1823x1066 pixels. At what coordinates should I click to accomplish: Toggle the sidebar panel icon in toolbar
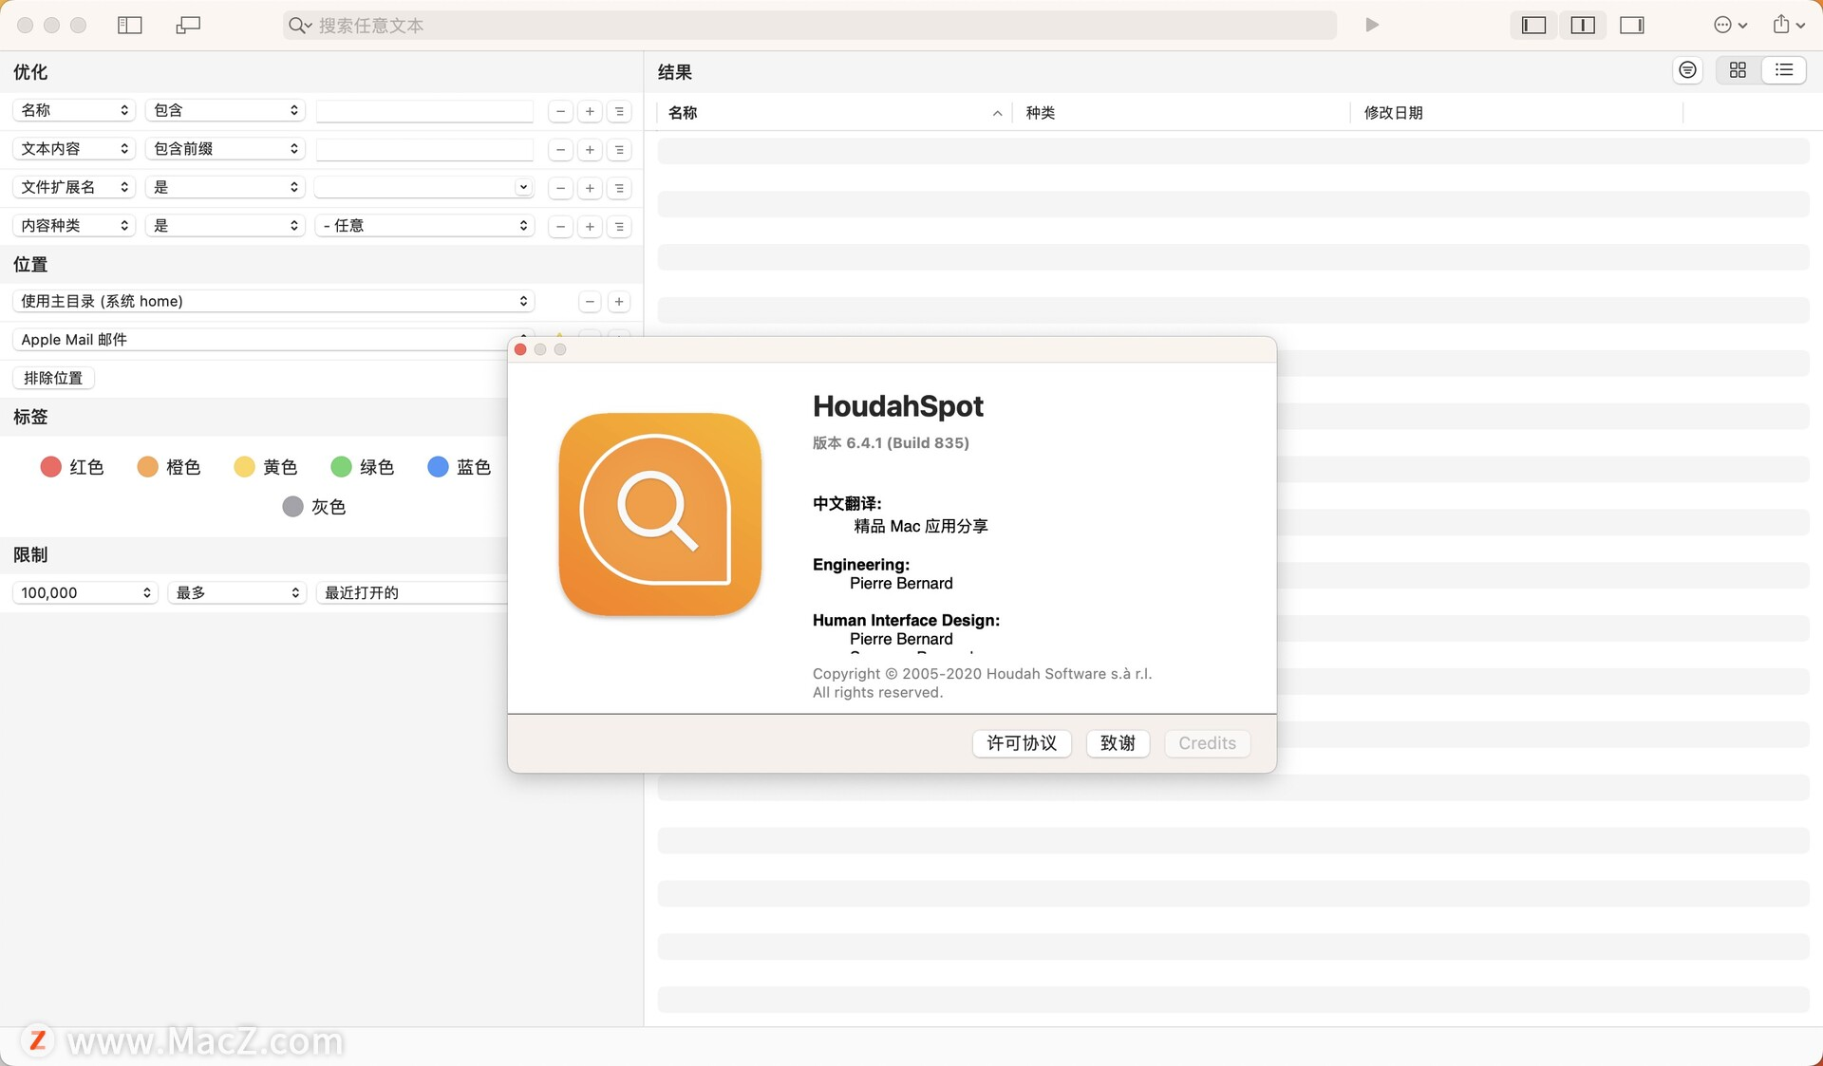130,26
